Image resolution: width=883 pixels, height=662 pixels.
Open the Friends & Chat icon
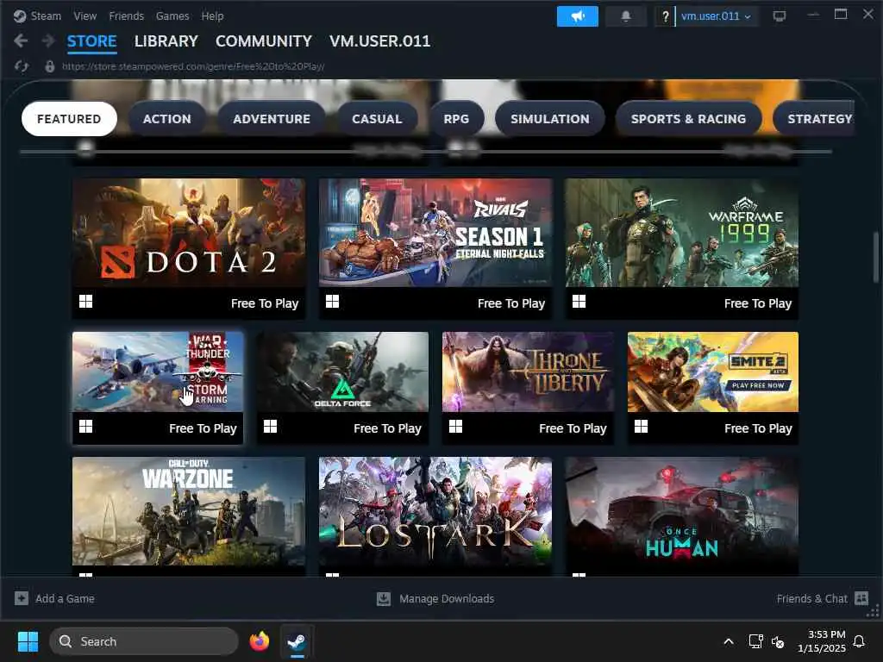coord(861,598)
